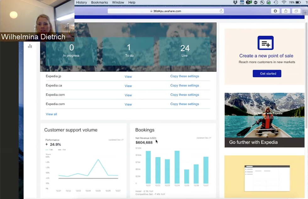Click the peak point of the support line chart
The width and height of the screenshot is (308, 199).
pos(98,160)
